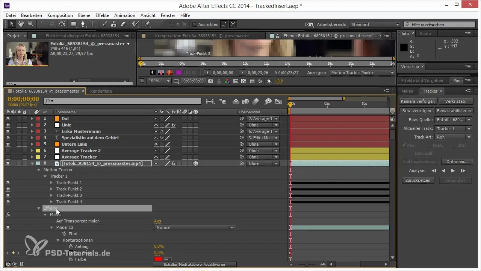Open the Fenster menu
Viewport: 481px width, 271px height.
click(x=168, y=15)
